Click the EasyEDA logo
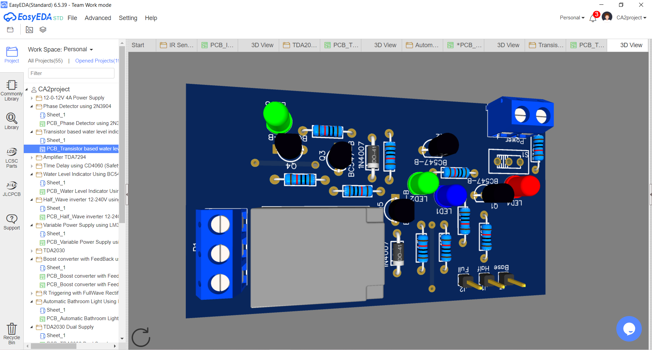 tap(33, 17)
